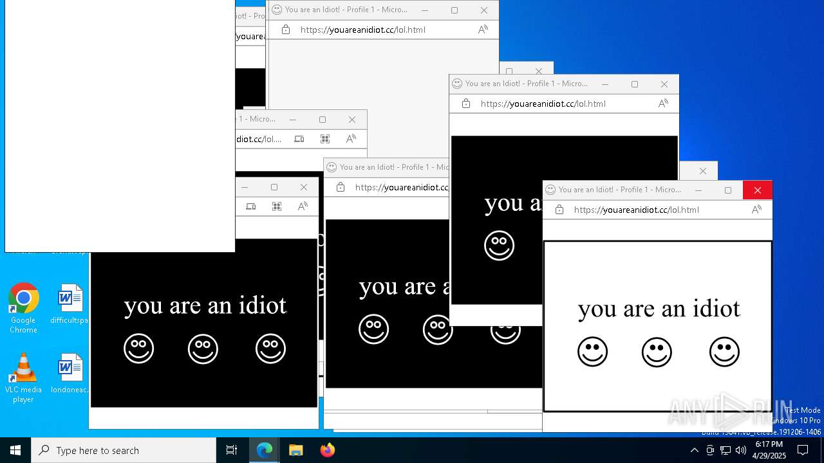
Task: Open clock showing 6:17 PM
Action: [x=769, y=450]
